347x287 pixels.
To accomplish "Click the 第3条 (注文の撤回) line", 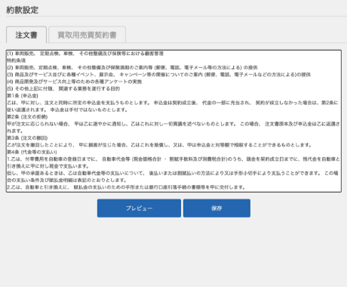I will tap(27, 138).
